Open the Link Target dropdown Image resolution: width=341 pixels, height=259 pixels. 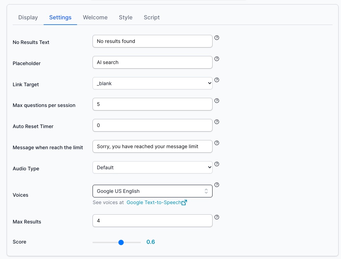click(x=152, y=83)
